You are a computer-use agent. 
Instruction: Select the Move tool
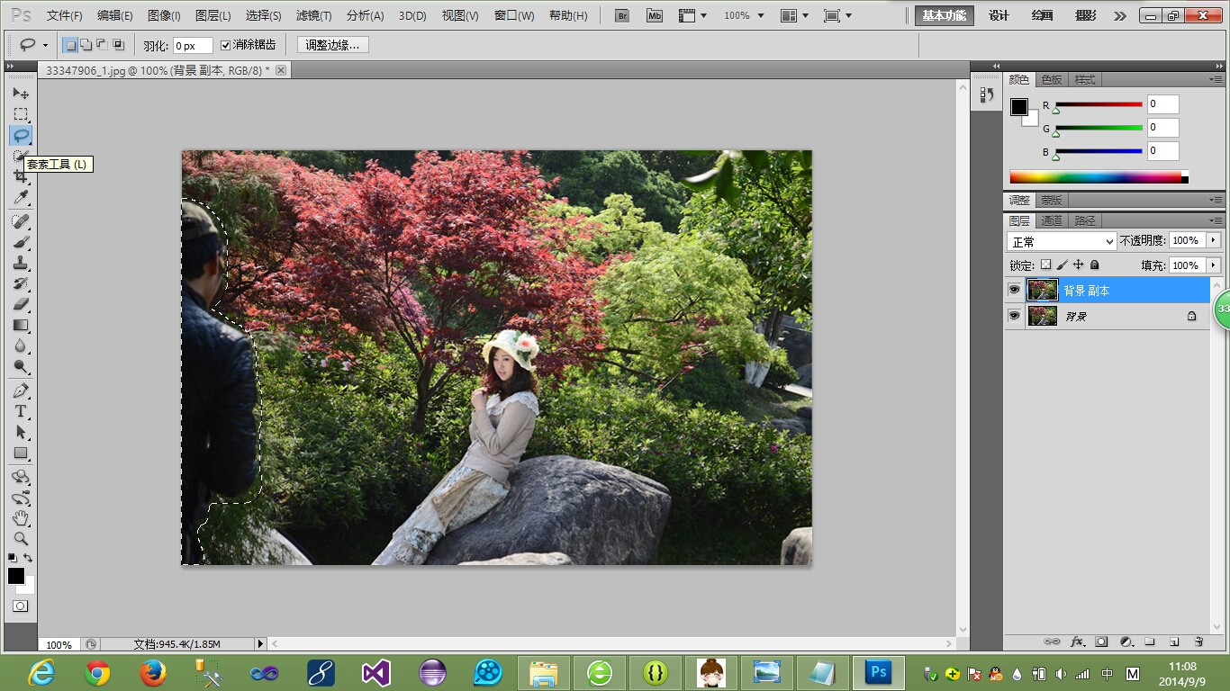pos(21,93)
